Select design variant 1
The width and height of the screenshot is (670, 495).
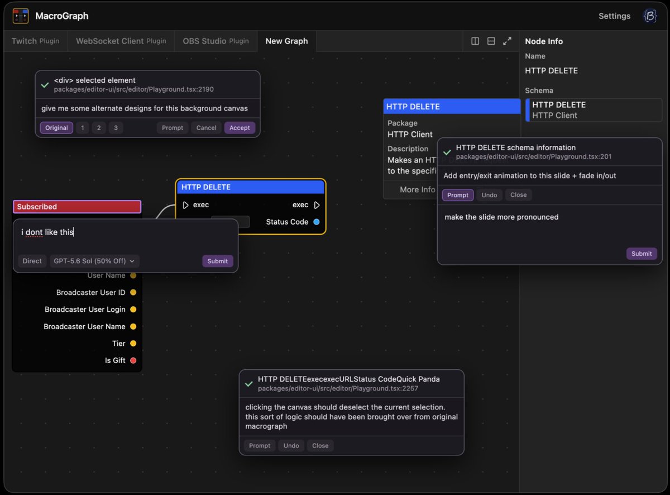pyautogui.click(x=83, y=128)
